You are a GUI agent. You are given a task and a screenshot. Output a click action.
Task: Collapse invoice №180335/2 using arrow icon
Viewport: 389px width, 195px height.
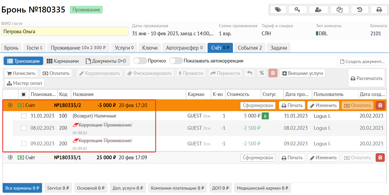point(10,105)
